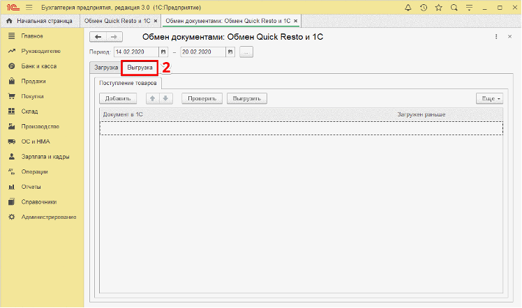
Task: Move row up with up arrow
Action: (152, 98)
